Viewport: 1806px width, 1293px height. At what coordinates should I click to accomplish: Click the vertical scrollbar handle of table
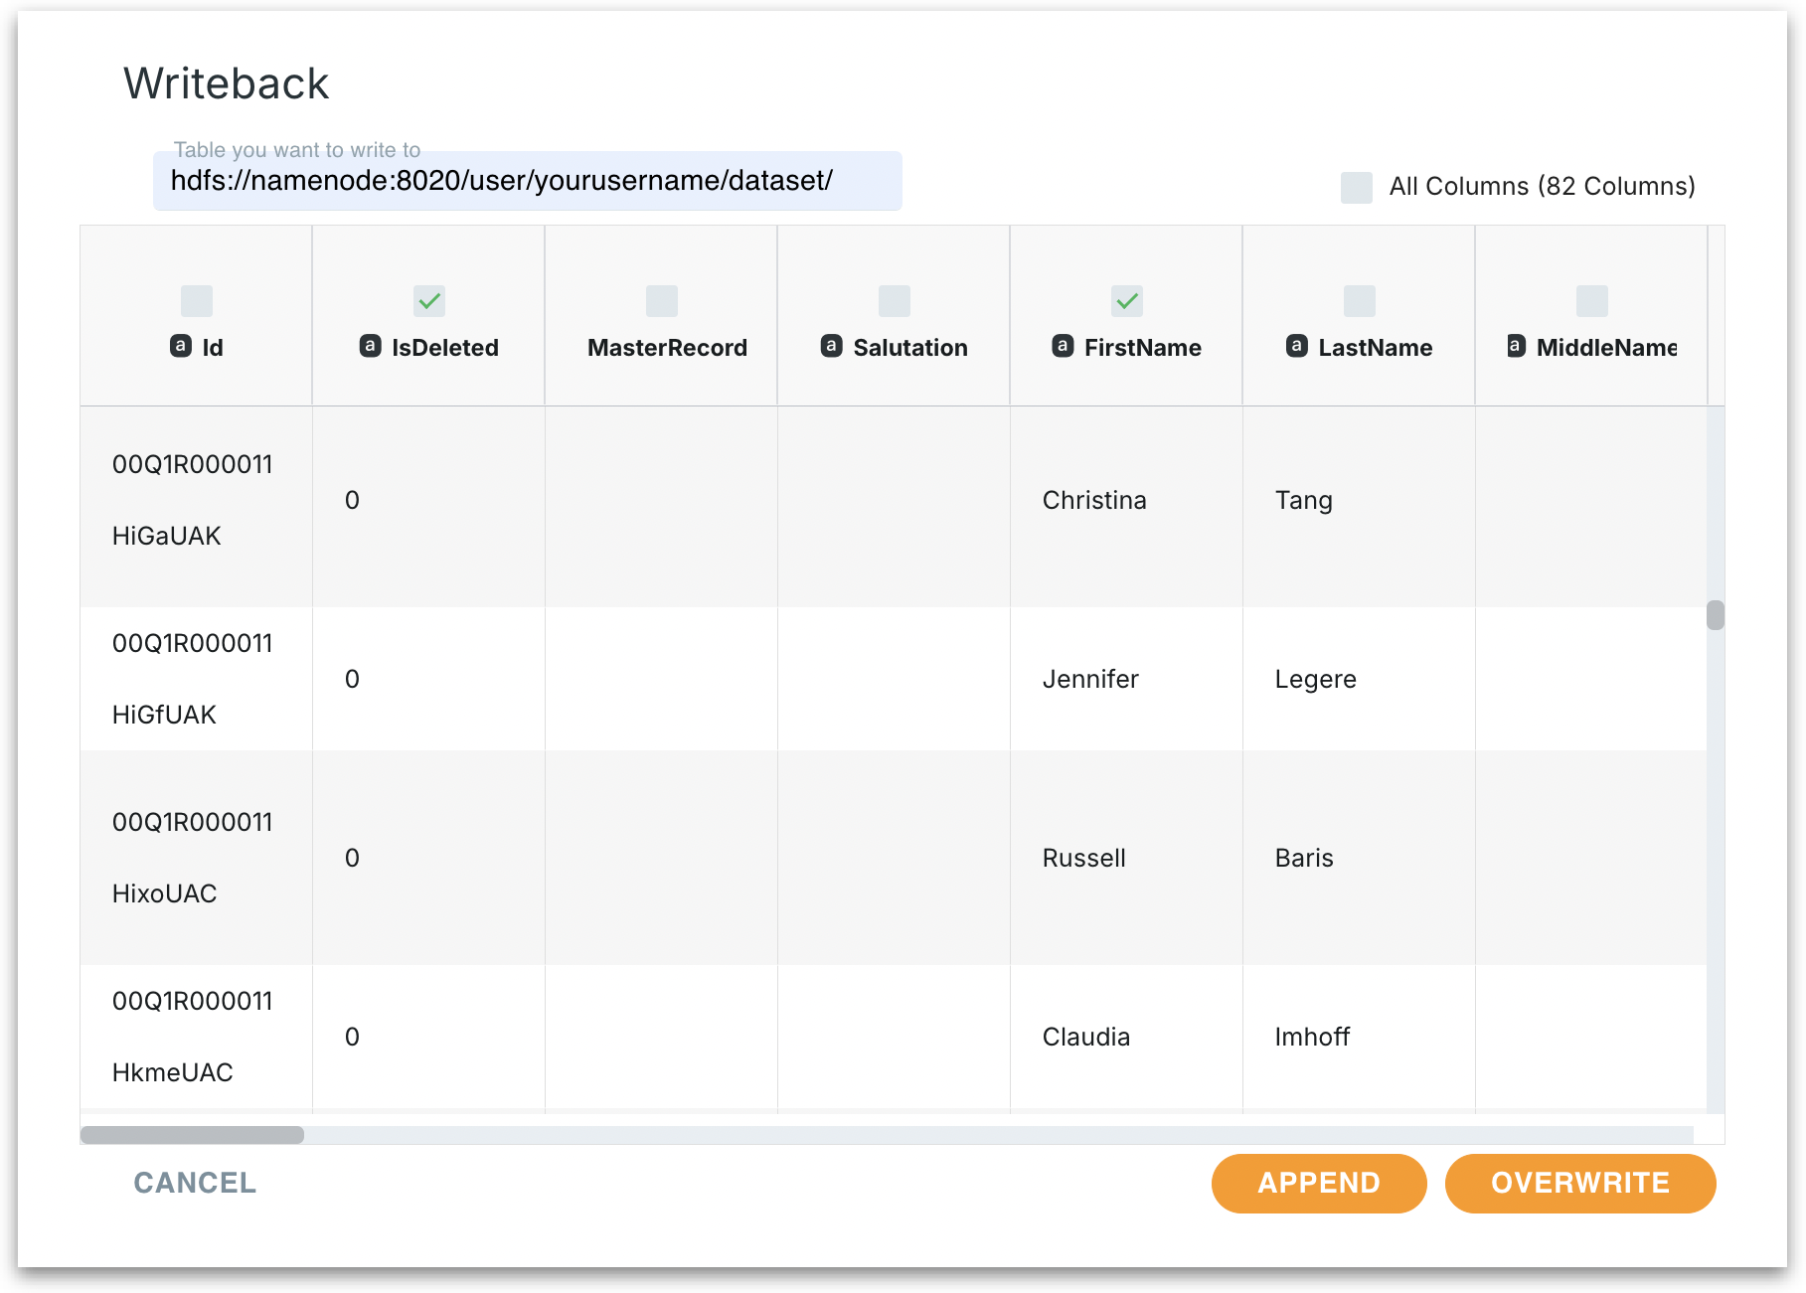1716,615
